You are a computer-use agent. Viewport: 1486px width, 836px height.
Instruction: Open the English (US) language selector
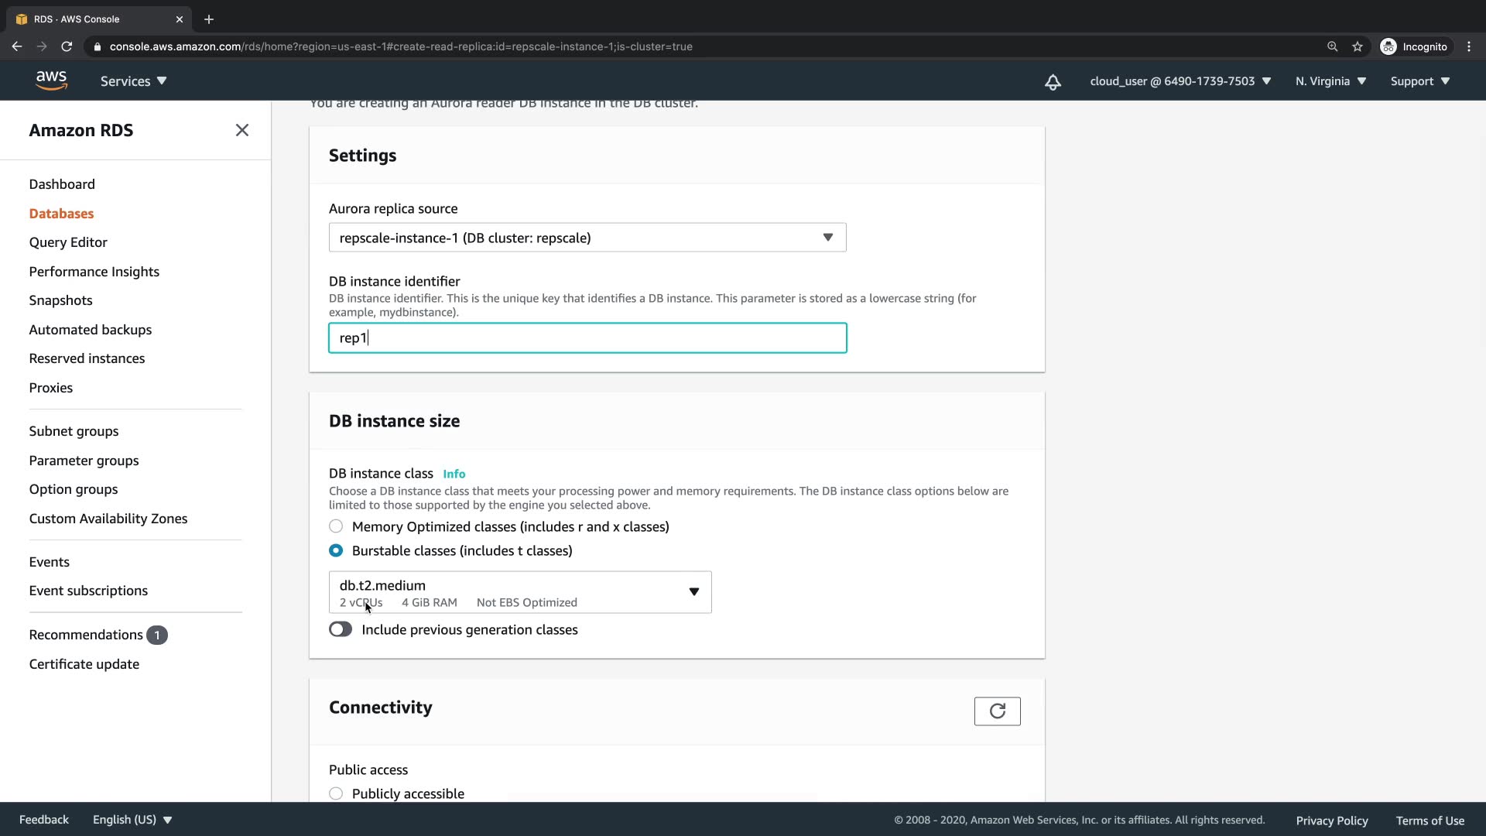coord(132,820)
